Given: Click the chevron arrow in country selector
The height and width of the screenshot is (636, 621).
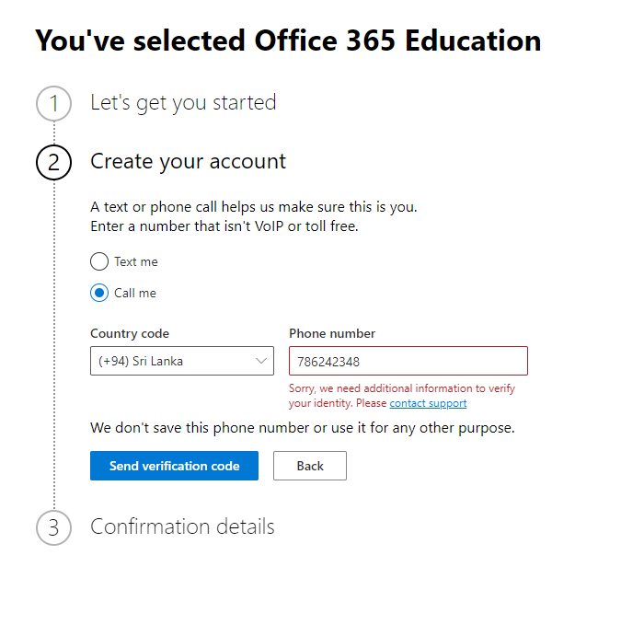Looking at the screenshot, I should click(x=261, y=361).
